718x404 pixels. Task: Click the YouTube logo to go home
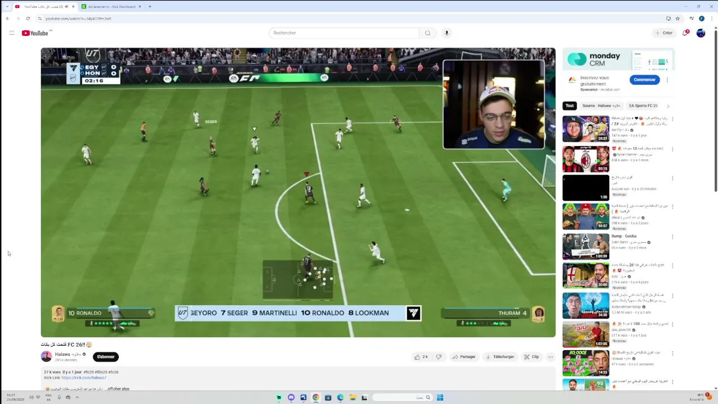(35, 33)
